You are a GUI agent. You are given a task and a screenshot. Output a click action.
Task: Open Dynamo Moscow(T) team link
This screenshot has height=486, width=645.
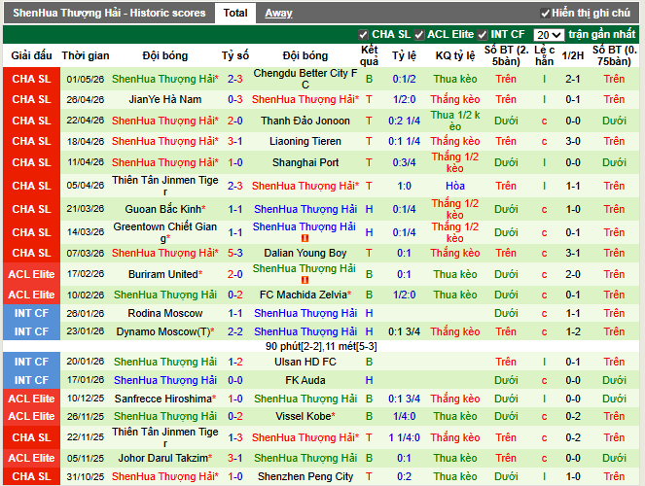(x=165, y=332)
